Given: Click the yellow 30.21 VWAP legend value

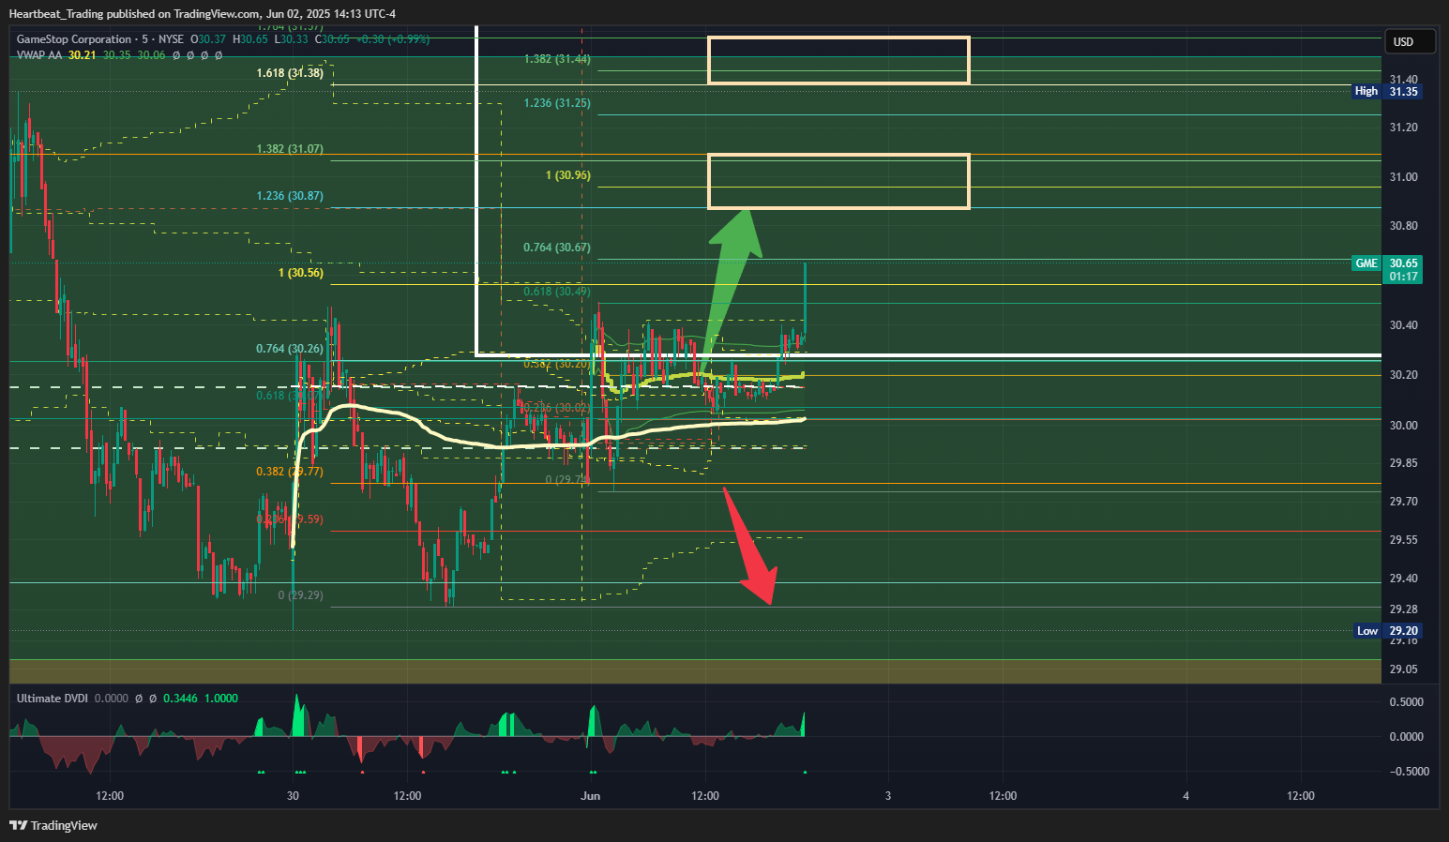Looking at the screenshot, I should tap(83, 55).
